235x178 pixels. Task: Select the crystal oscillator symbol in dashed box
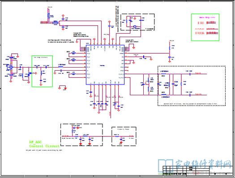pos(135,27)
